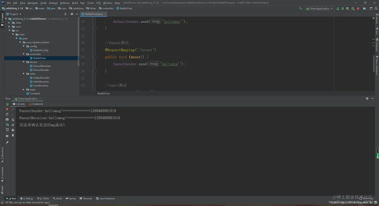Toggle scroll to end of console

point(13,125)
